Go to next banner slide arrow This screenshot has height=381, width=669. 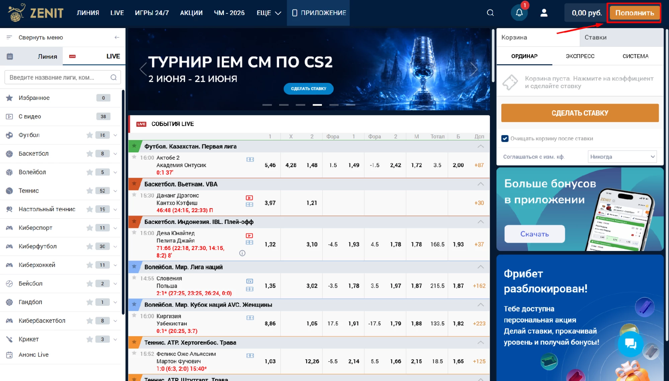[x=474, y=69]
